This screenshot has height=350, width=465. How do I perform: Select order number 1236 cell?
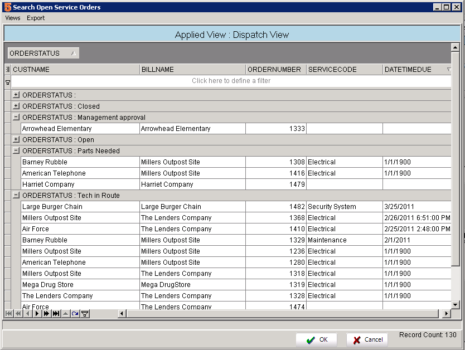point(276,251)
